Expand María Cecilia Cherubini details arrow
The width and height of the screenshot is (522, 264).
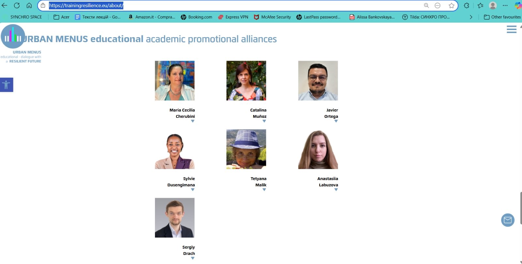pos(192,121)
